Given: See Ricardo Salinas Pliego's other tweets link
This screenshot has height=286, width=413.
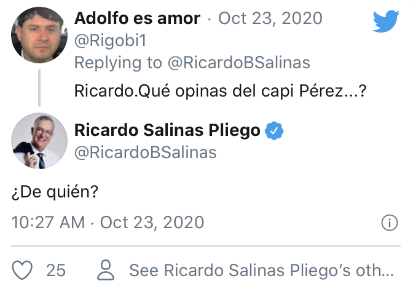Looking at the screenshot, I should 262,270.
